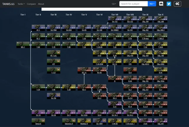Viewport: 189px width, 127px height.
Task: Select the KV-2 tank card
Action: [x=100, y=96]
